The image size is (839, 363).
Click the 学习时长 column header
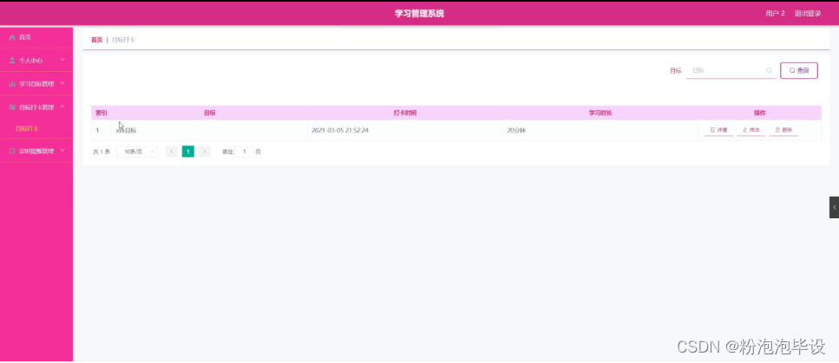[600, 113]
